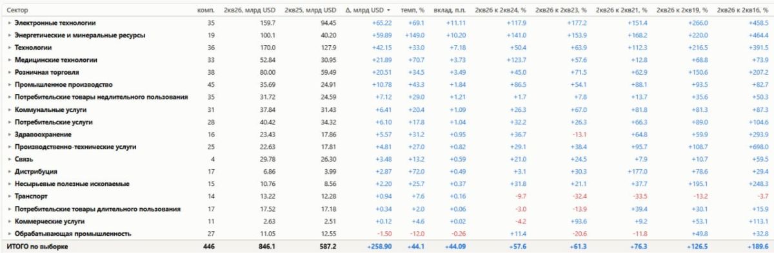Screen dimensions: 774x253
Task: Select the Здравоохранение sector row
Action: pos(387,135)
